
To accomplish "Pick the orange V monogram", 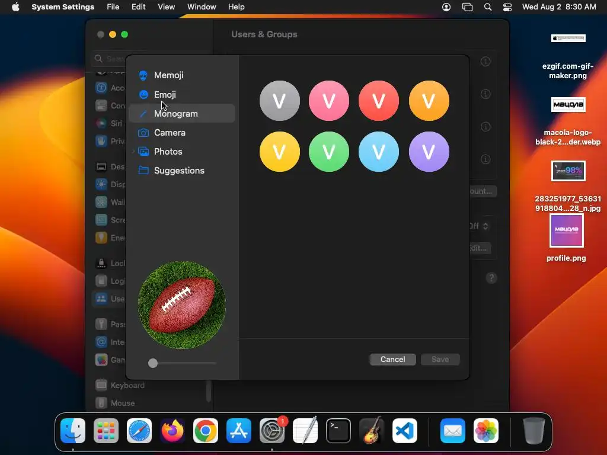I will pyautogui.click(x=429, y=101).
